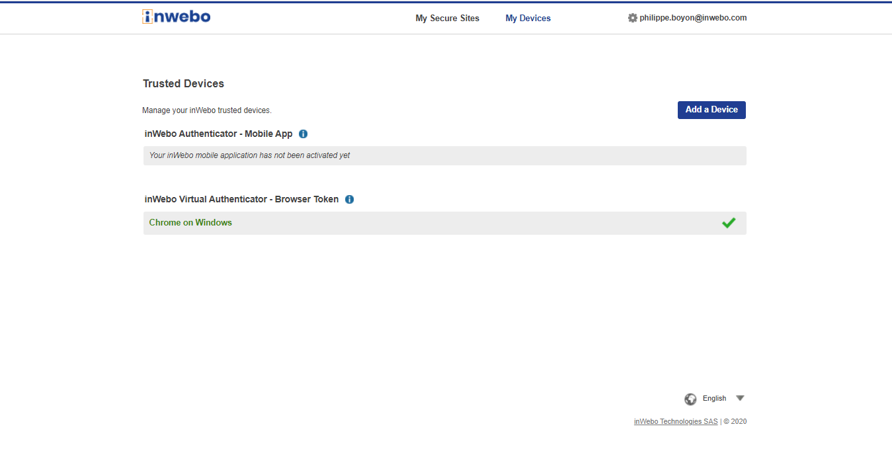Screen dimensions: 892x451
Task: Click info icon beside Mobile App
Action: [303, 134]
